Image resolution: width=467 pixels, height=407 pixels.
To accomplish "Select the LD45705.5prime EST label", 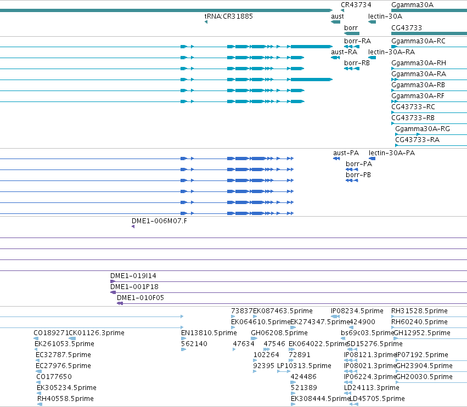I will tap(377, 399).
